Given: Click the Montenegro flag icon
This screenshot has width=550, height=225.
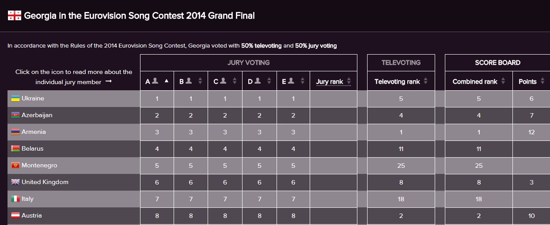Looking at the screenshot, I should [16, 166].
